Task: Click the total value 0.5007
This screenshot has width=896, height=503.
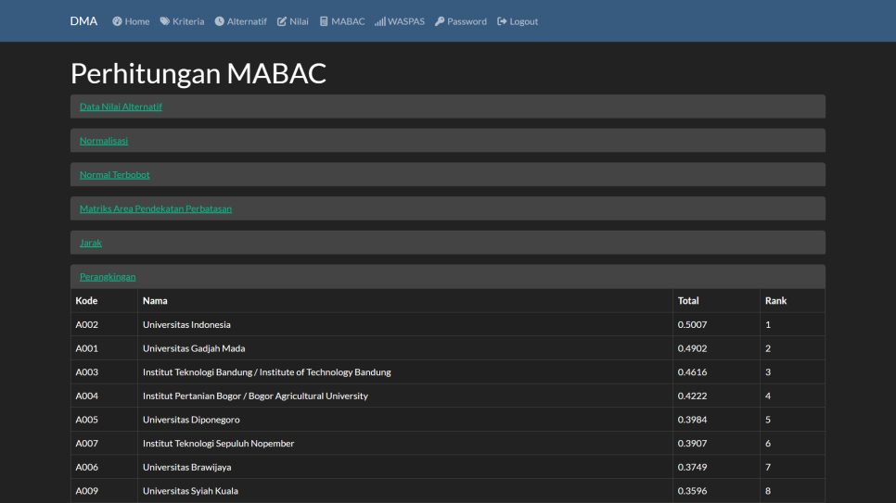Action: 692,324
